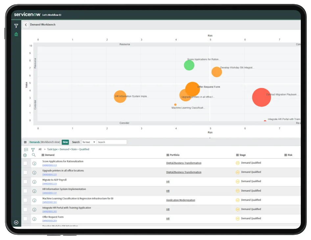Screen dimensions: 311x240
Task: Show info preview for Migrate to ADP Payroll
Action: 34,182
